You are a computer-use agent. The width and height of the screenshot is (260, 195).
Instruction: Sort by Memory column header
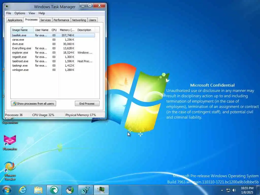[67, 30]
